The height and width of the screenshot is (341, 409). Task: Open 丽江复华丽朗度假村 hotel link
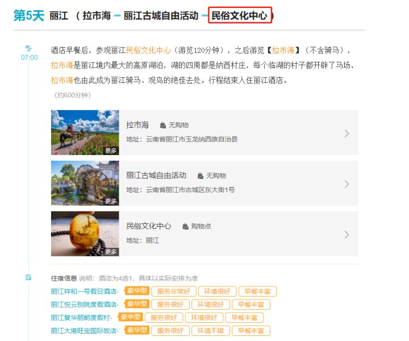pyautogui.click(x=82, y=318)
